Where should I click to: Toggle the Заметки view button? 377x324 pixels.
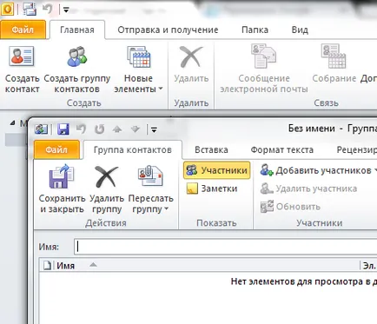(212, 188)
